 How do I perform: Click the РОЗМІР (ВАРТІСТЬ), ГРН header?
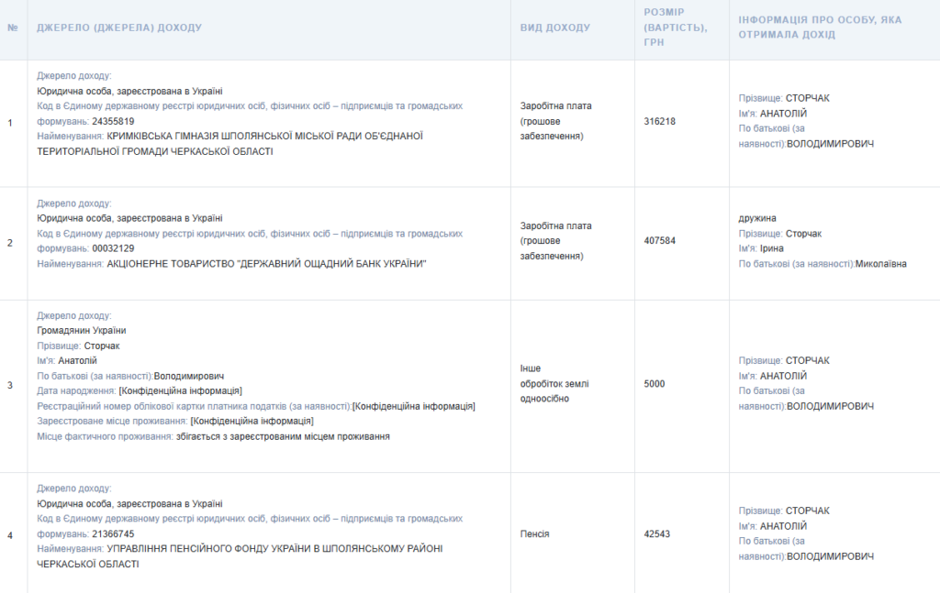[676, 27]
